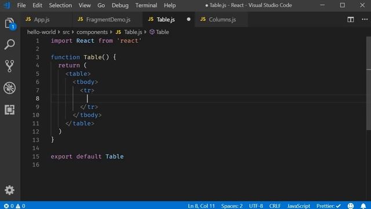
Task: Click line number 8 in the gutter
Action: [37, 99]
